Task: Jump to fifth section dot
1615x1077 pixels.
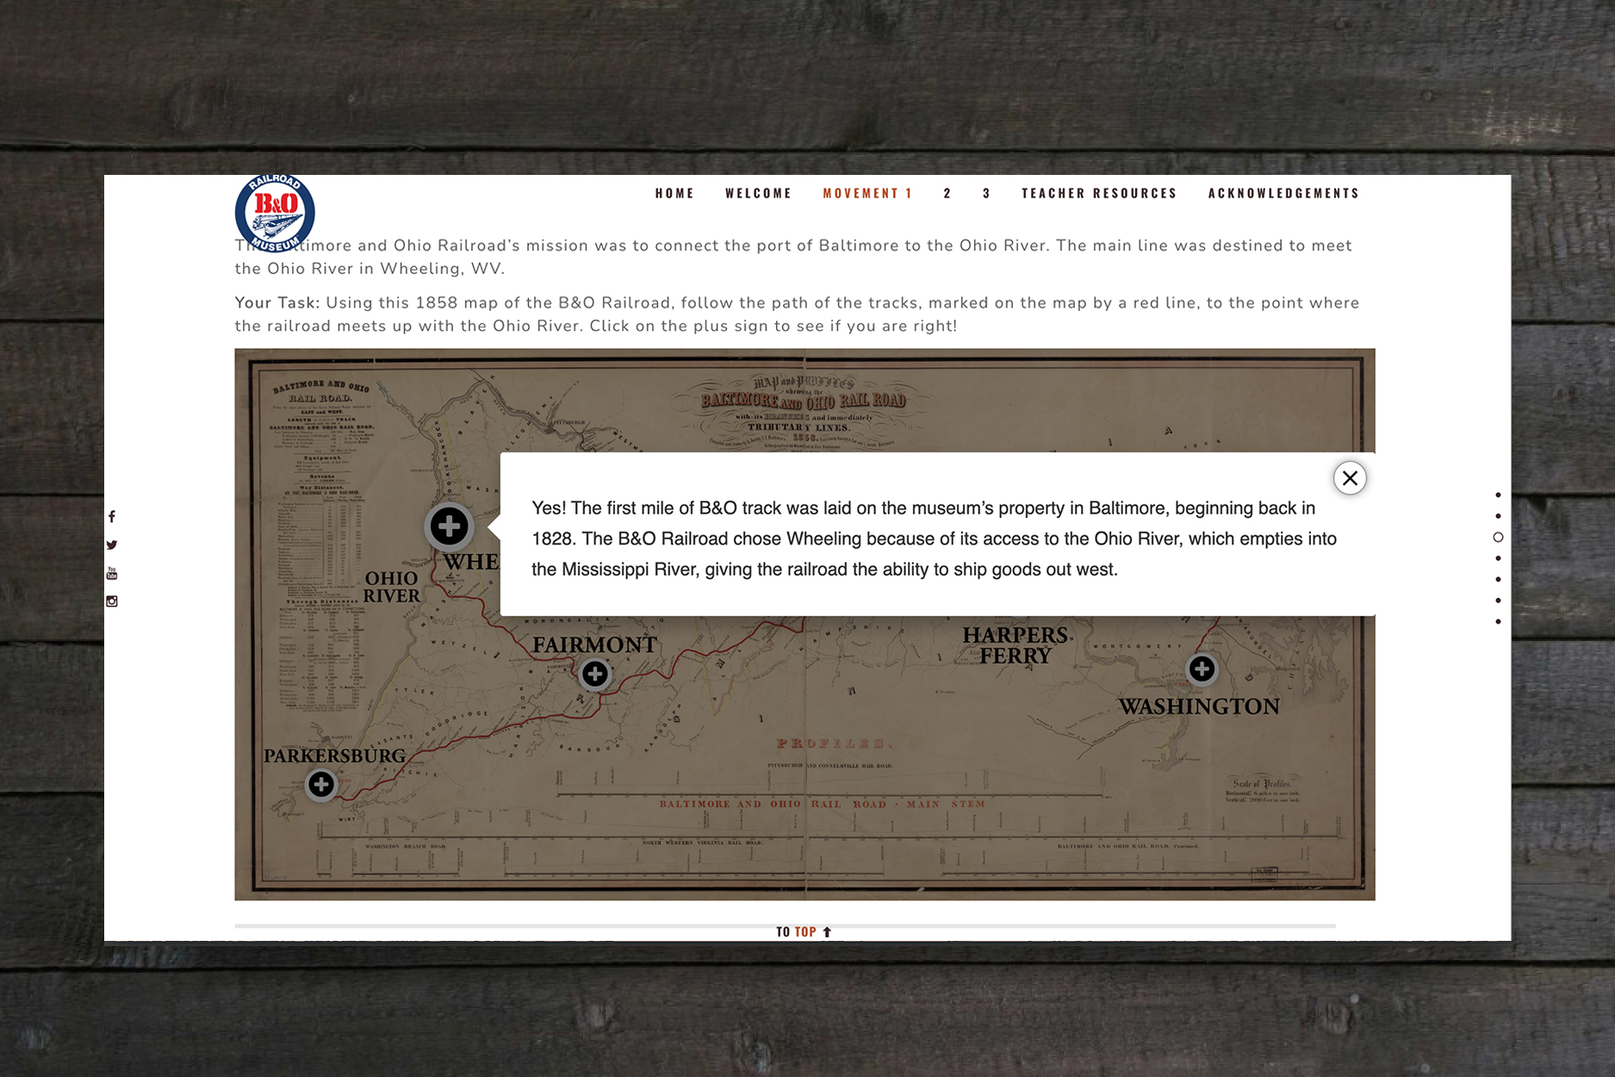Action: (x=1498, y=579)
